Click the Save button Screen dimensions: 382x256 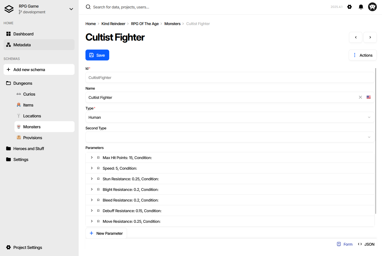pyautogui.click(x=97, y=55)
